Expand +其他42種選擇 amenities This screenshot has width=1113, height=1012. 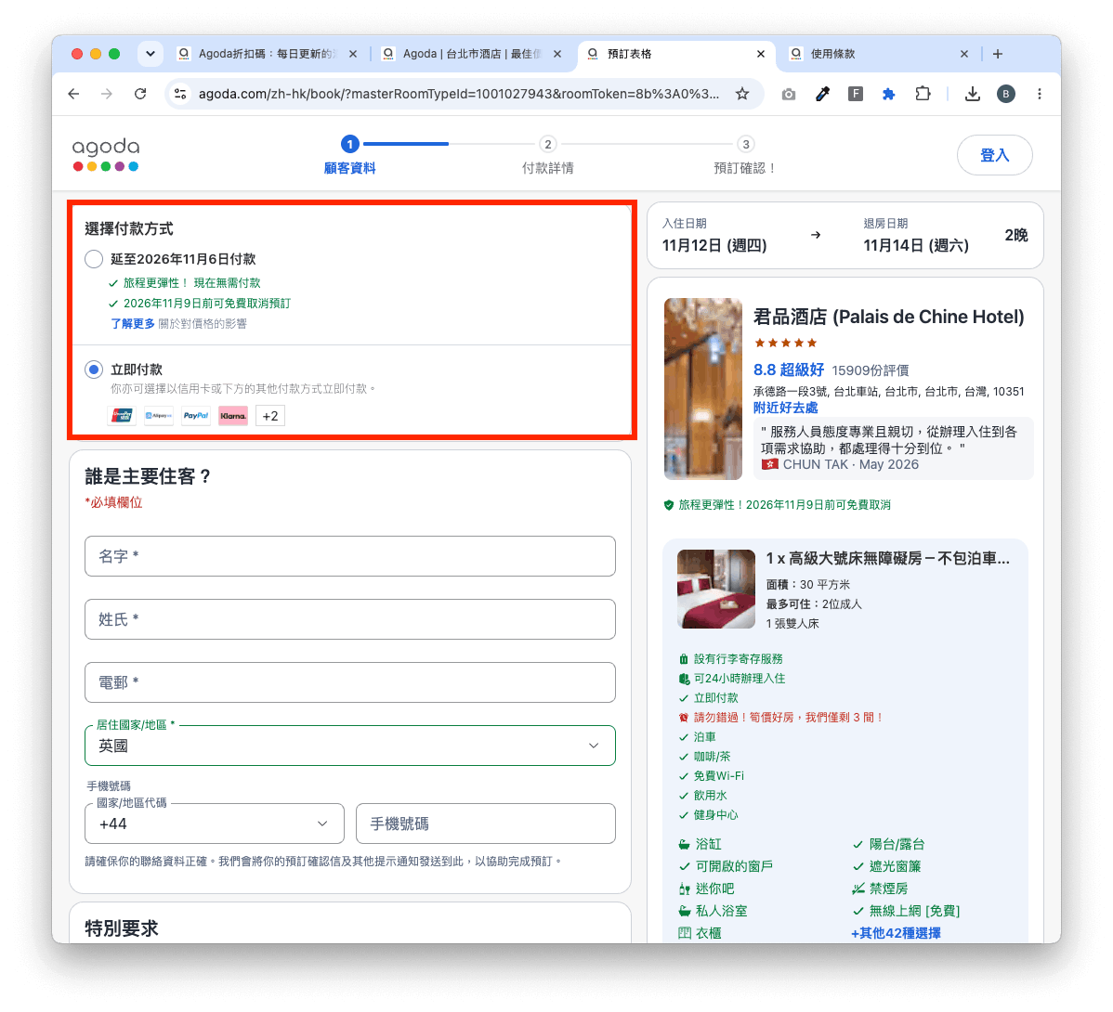tap(896, 932)
